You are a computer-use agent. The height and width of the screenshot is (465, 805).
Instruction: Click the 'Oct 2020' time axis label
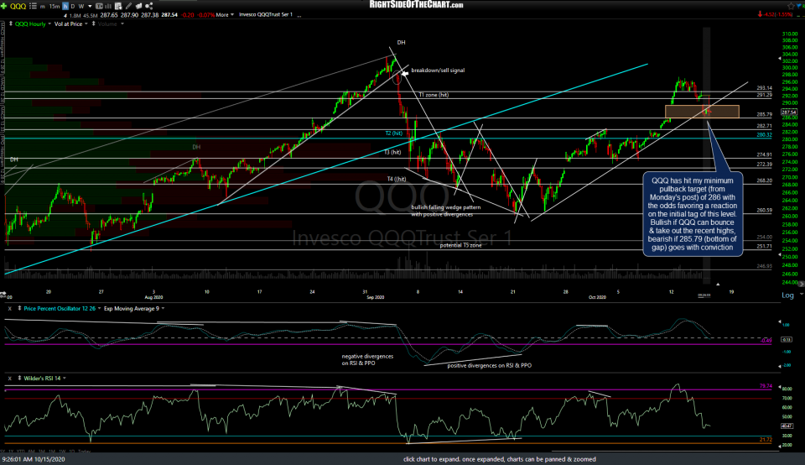point(597,297)
